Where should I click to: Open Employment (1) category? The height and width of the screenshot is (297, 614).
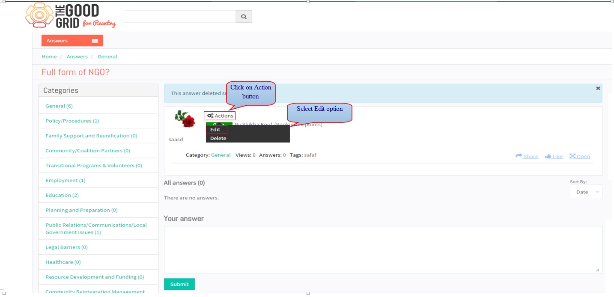66,181
